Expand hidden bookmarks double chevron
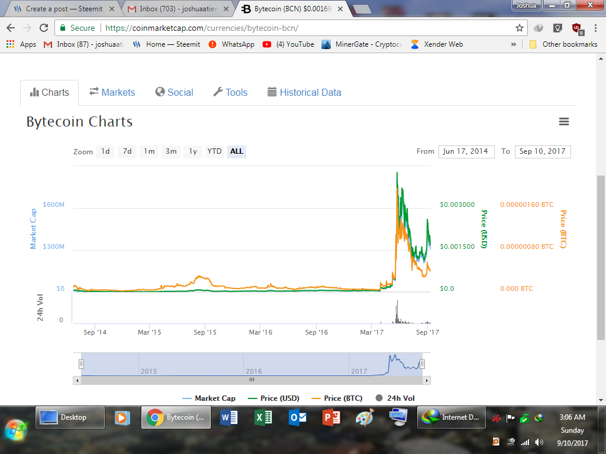Image resolution: width=606 pixels, height=454 pixels. (x=513, y=44)
